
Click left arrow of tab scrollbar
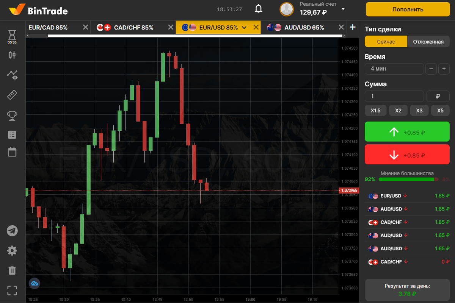(28, 36)
